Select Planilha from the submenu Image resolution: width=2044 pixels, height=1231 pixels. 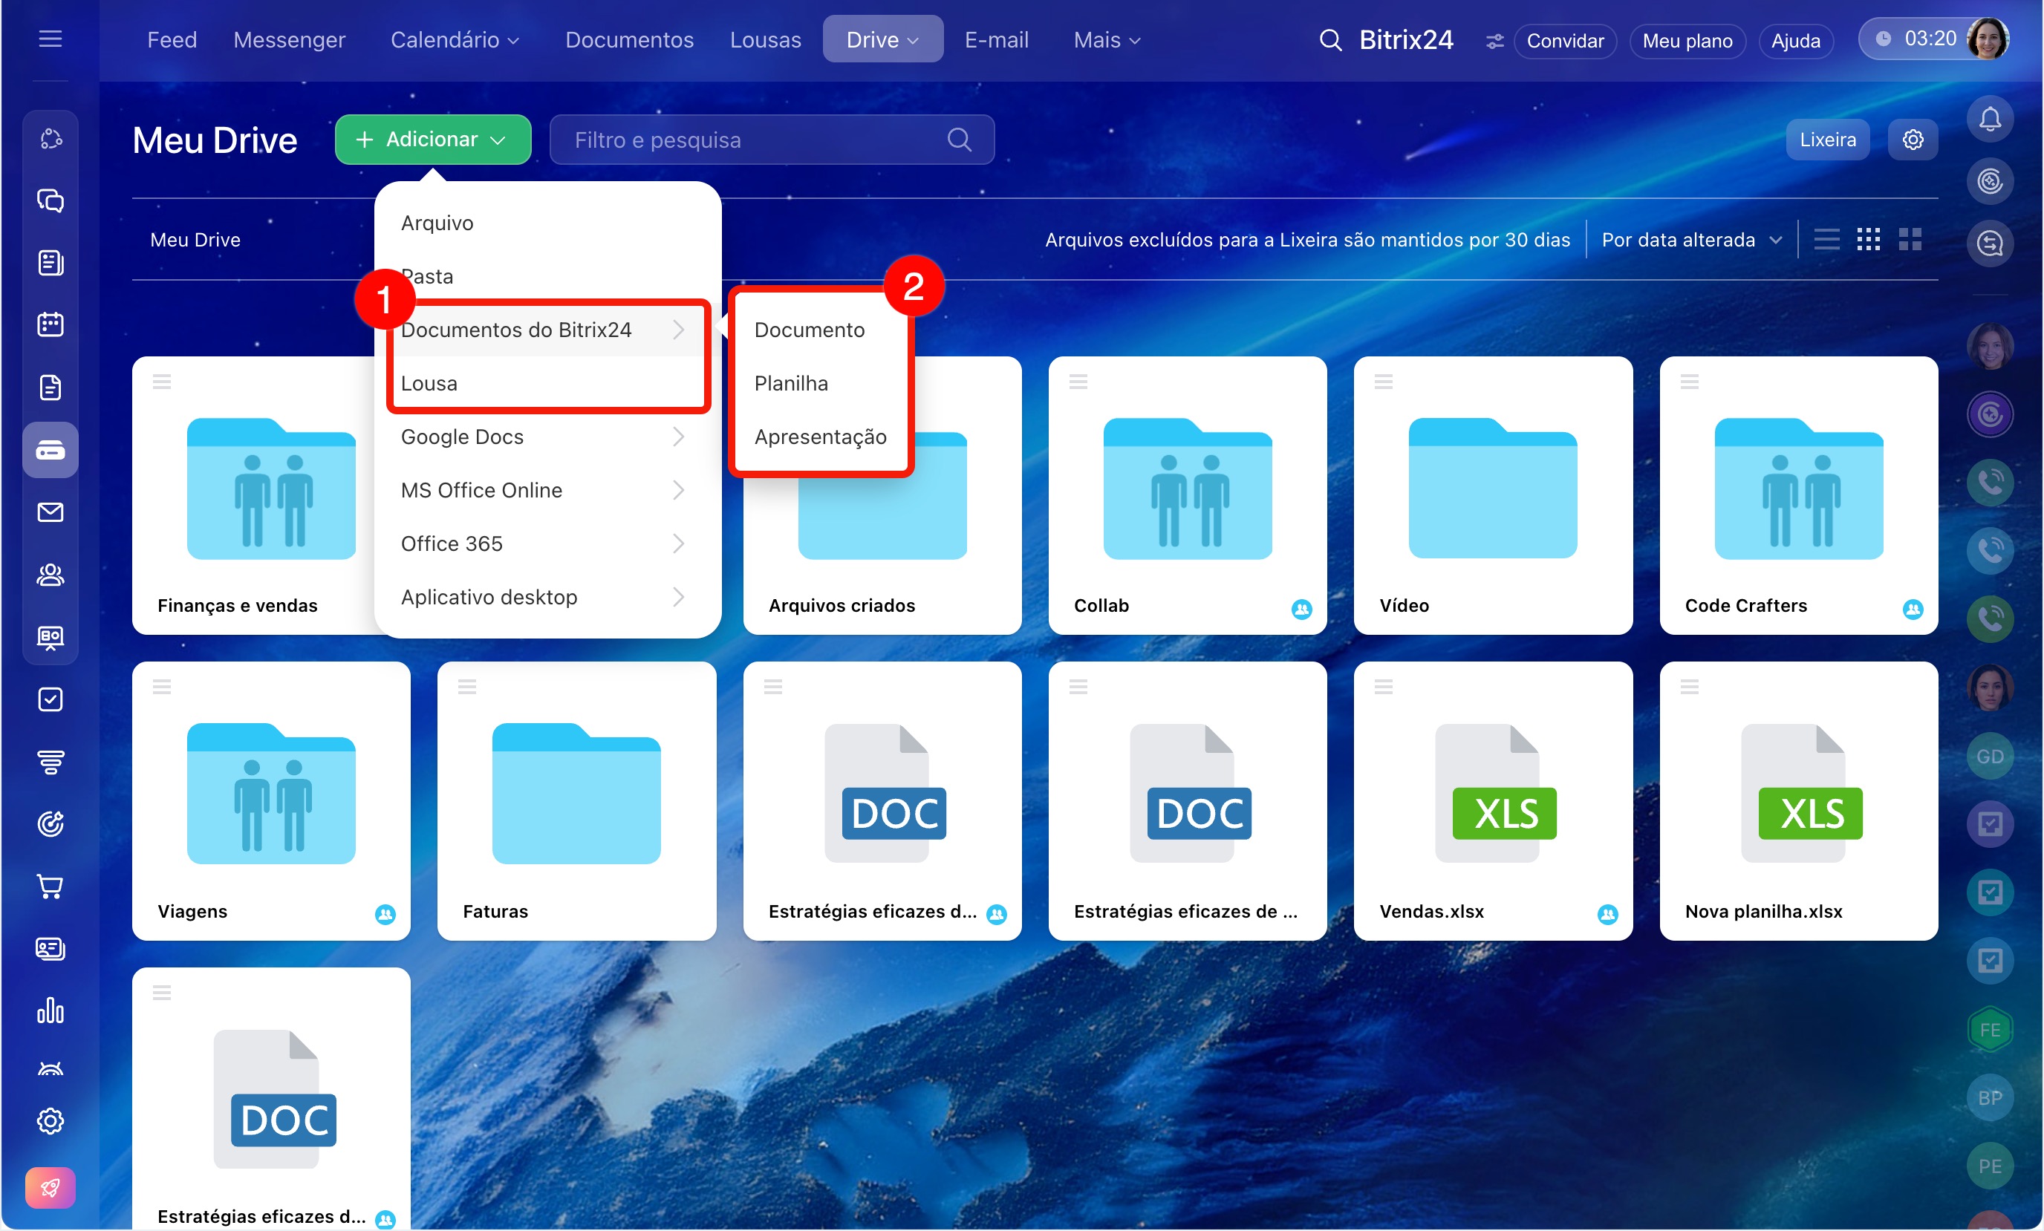(790, 383)
